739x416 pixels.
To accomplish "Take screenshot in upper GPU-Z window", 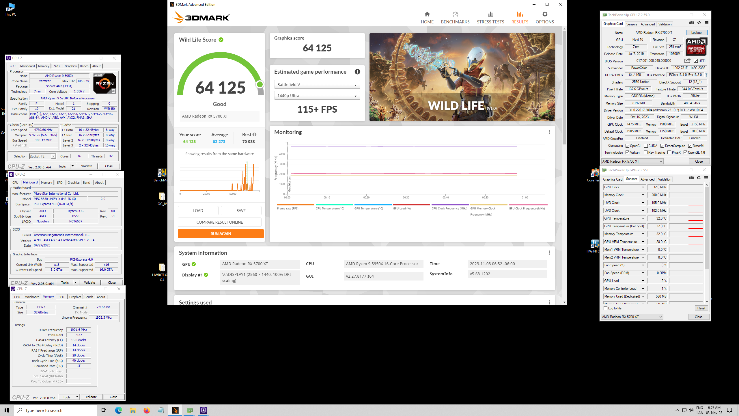I will pos(691,23).
